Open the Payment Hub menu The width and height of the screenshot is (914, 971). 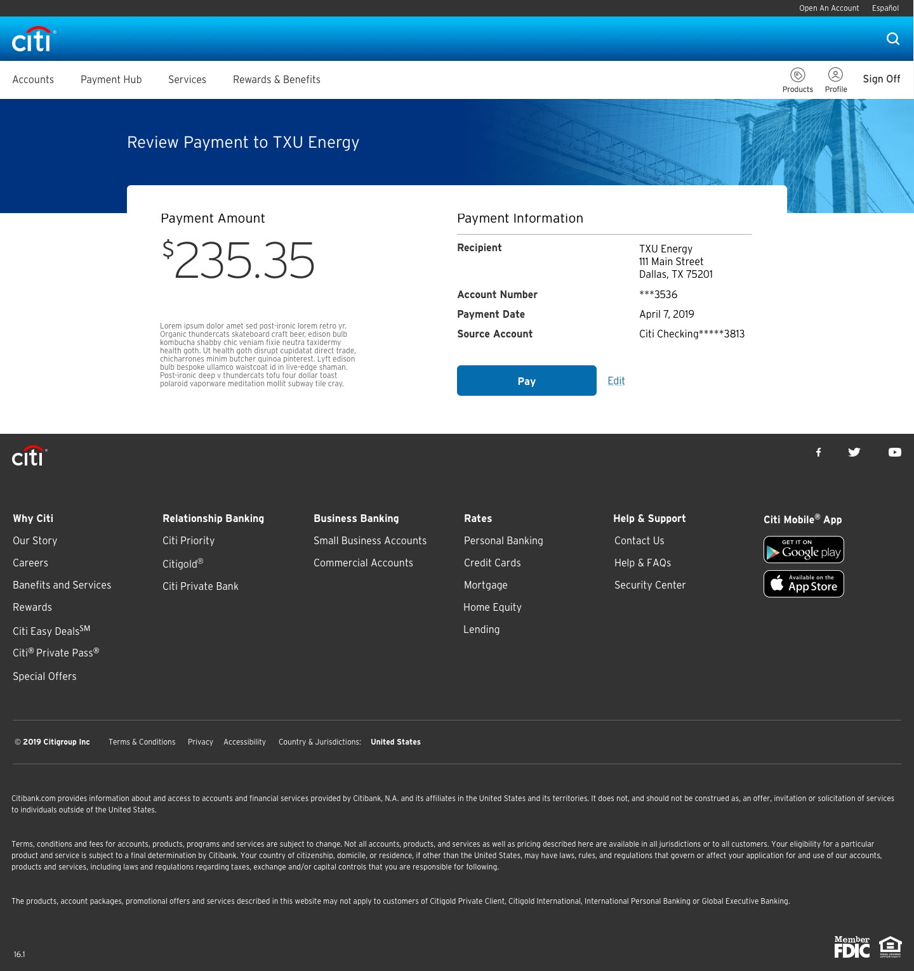(x=111, y=79)
